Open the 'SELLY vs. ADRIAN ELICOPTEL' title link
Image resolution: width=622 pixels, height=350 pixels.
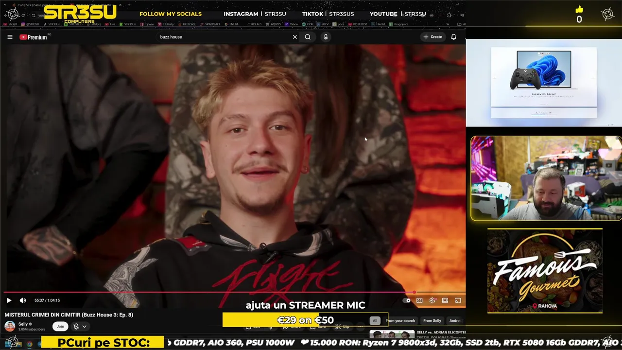click(x=441, y=332)
